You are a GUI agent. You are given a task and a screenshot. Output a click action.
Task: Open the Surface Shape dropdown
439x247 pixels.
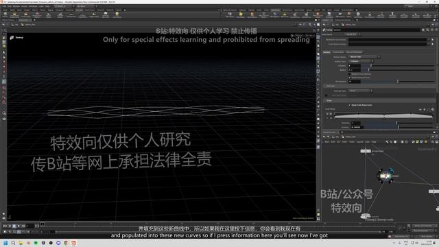tap(364, 57)
